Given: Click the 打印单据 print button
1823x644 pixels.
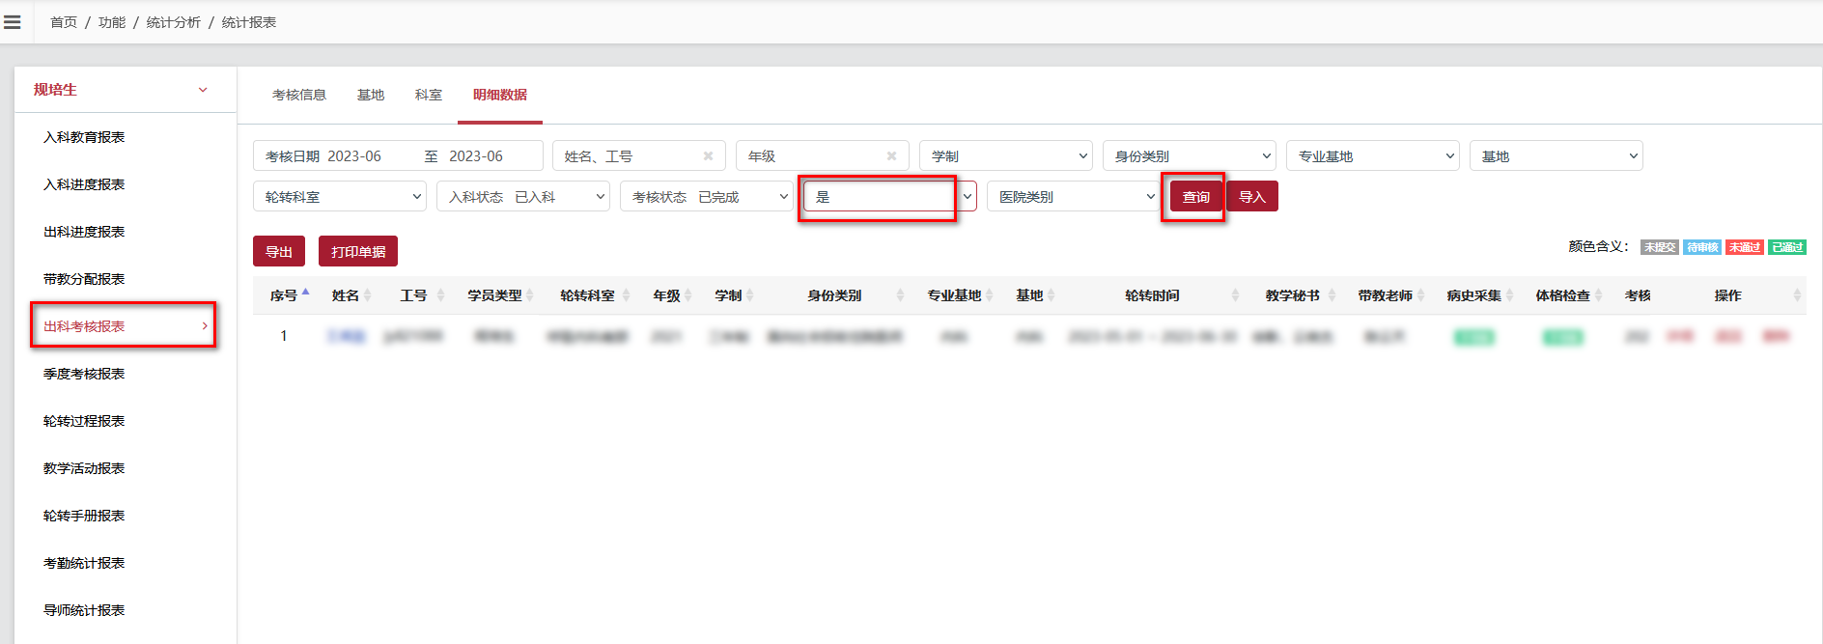Looking at the screenshot, I should pos(358,251).
